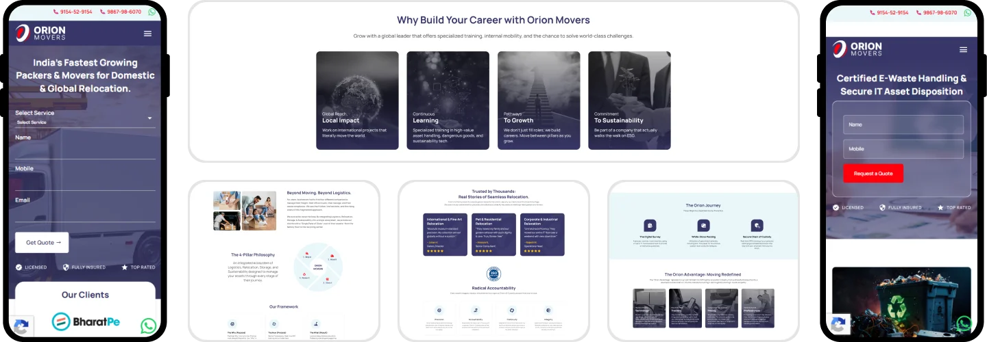The height and width of the screenshot is (342, 987).
Task: Click 'The Orion Advantage: Moving Redefined' heading
Action: pyautogui.click(x=703, y=274)
